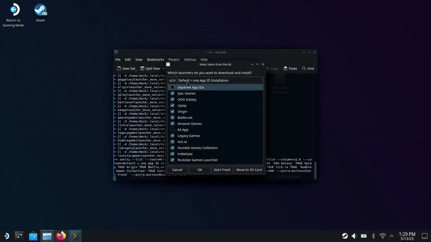Launch Discover store from the taskbar
The width and height of the screenshot is (431, 242).
tap(33, 236)
